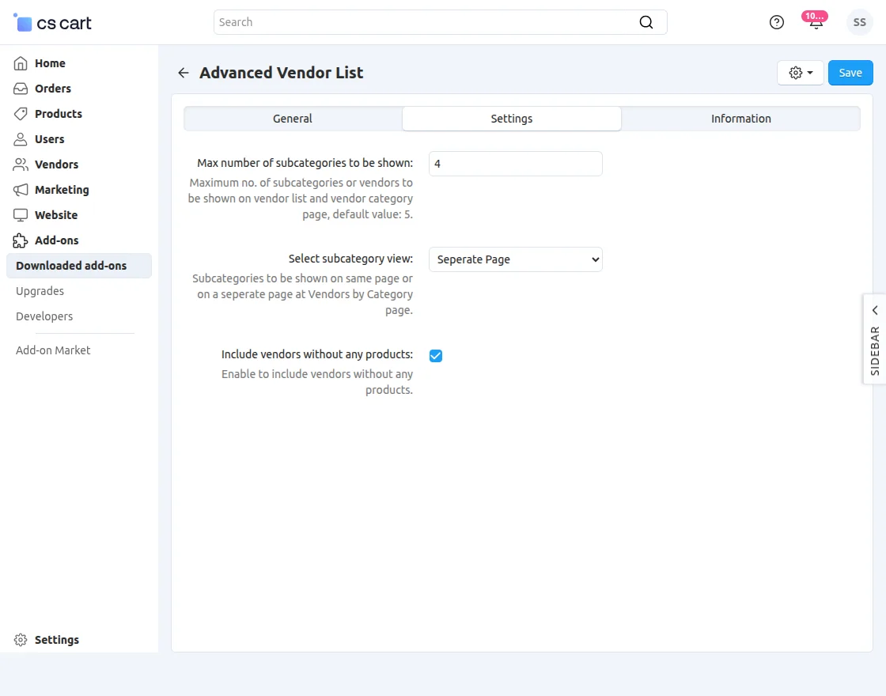886x696 pixels.
Task: Open the Select subcategory view dropdown
Action: 515,259
